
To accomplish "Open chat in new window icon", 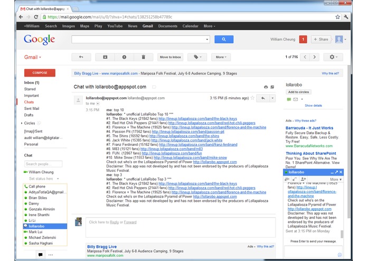I will click(x=272, y=87).
